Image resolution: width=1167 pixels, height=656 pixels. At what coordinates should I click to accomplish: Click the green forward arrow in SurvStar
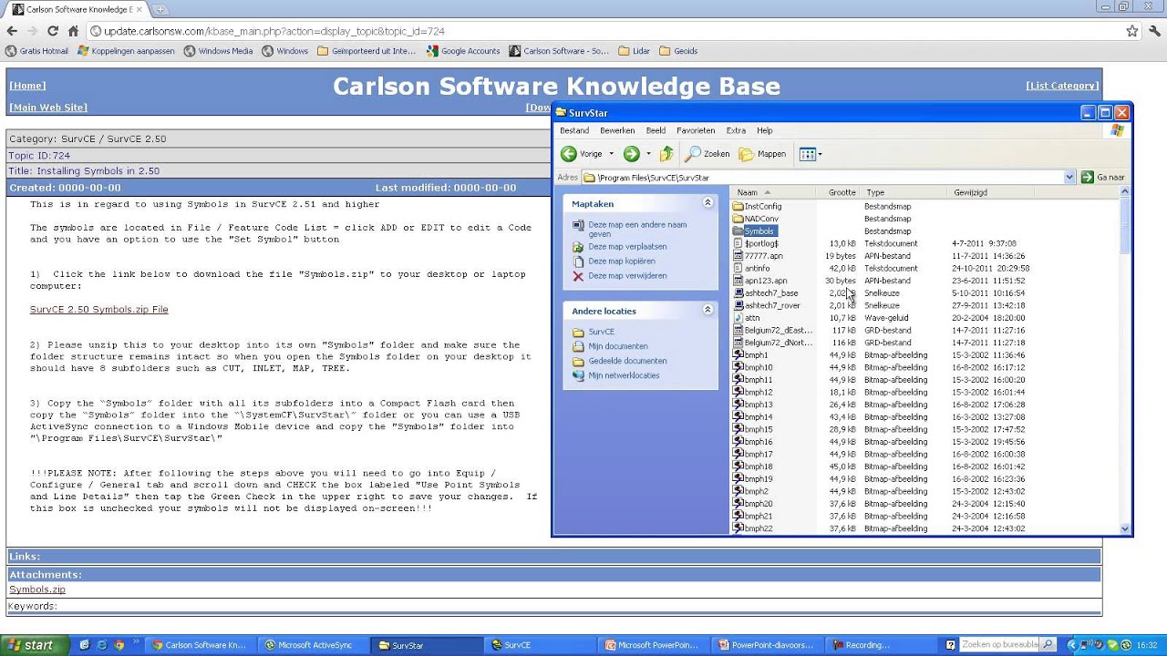pyautogui.click(x=631, y=154)
